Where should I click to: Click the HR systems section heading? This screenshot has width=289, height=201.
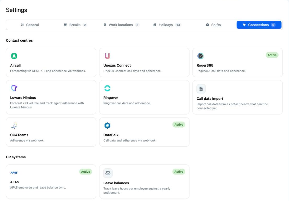16,157
